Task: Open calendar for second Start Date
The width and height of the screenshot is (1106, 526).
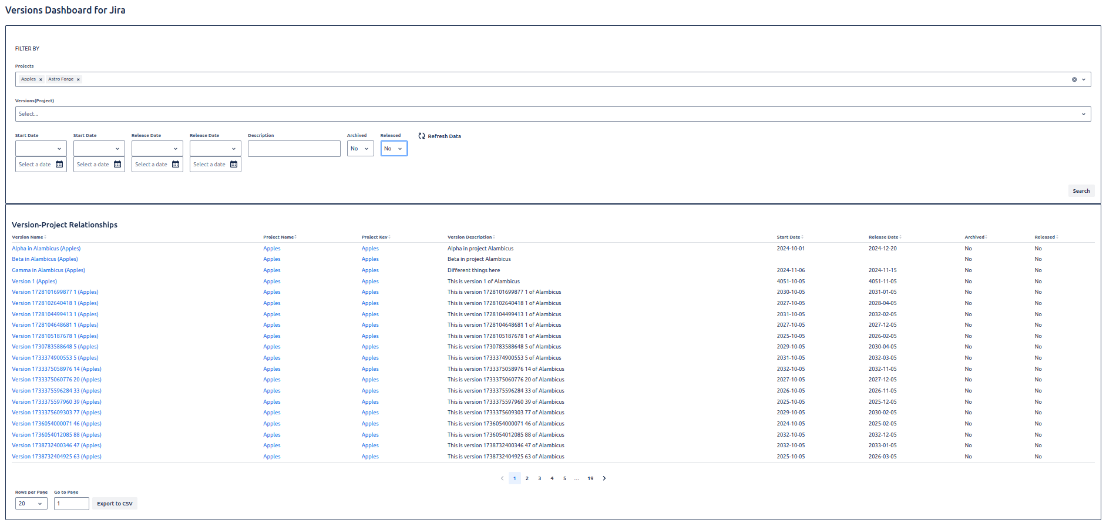Action: tap(117, 165)
